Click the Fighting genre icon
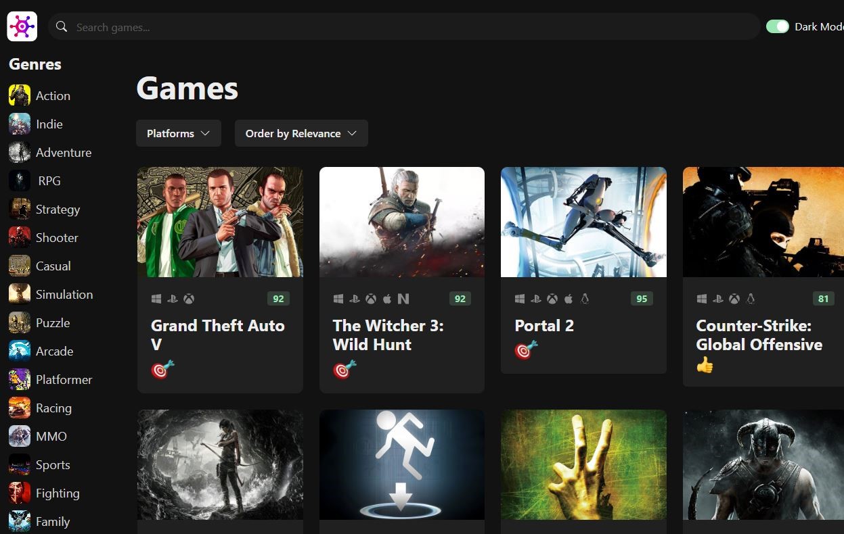Image resolution: width=844 pixels, height=534 pixels. pyautogui.click(x=20, y=493)
